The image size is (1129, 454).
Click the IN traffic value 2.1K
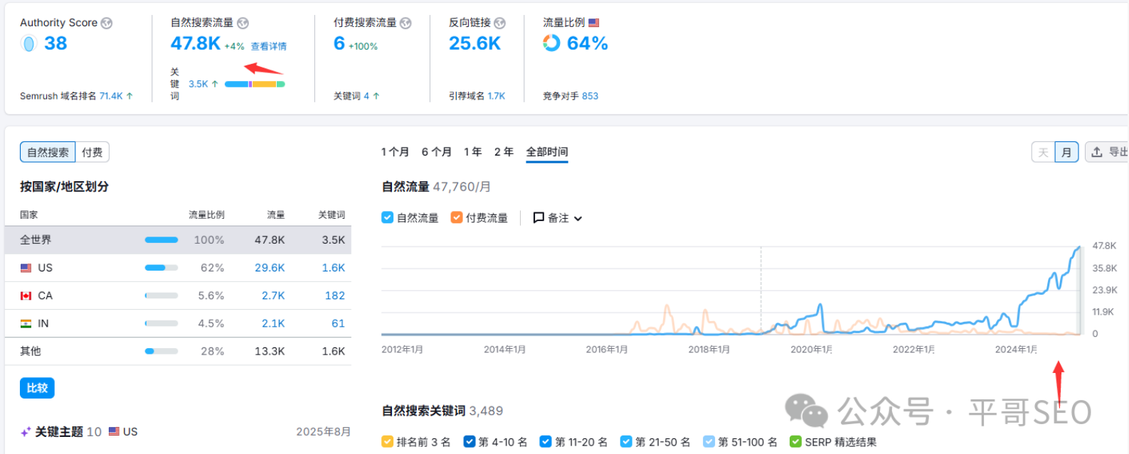(273, 323)
